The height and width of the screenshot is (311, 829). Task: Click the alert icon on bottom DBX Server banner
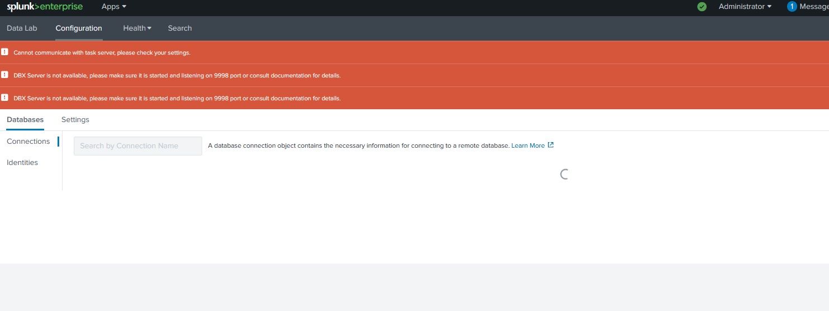(x=5, y=98)
